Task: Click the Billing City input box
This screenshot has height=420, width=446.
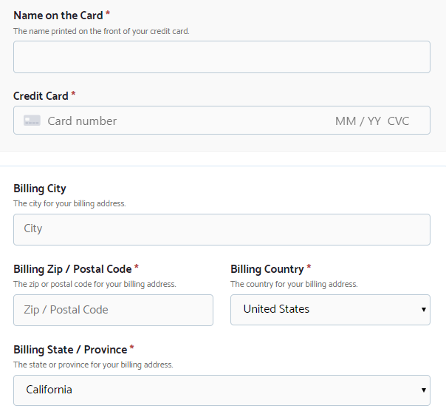Action: [x=222, y=229]
